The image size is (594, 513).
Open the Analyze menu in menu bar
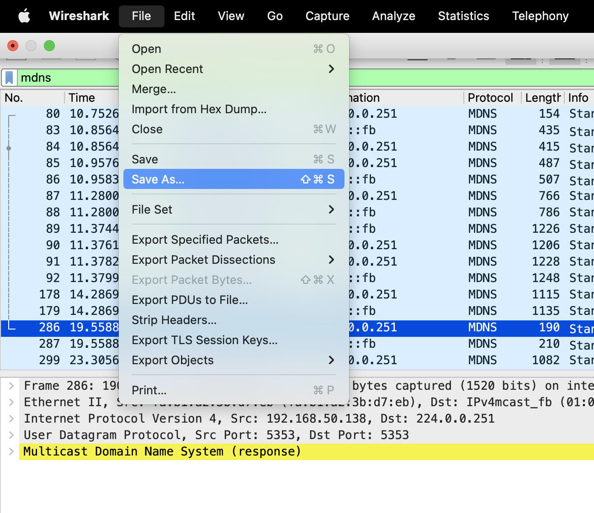393,16
